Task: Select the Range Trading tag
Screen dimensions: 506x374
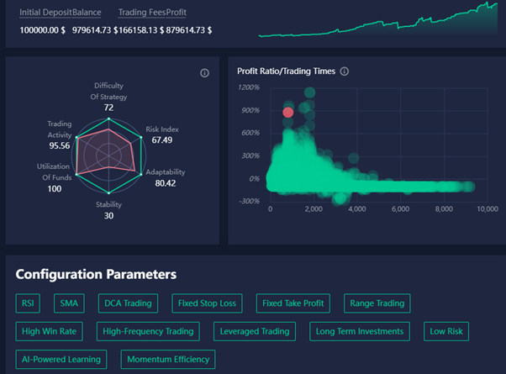Action: 376,303
